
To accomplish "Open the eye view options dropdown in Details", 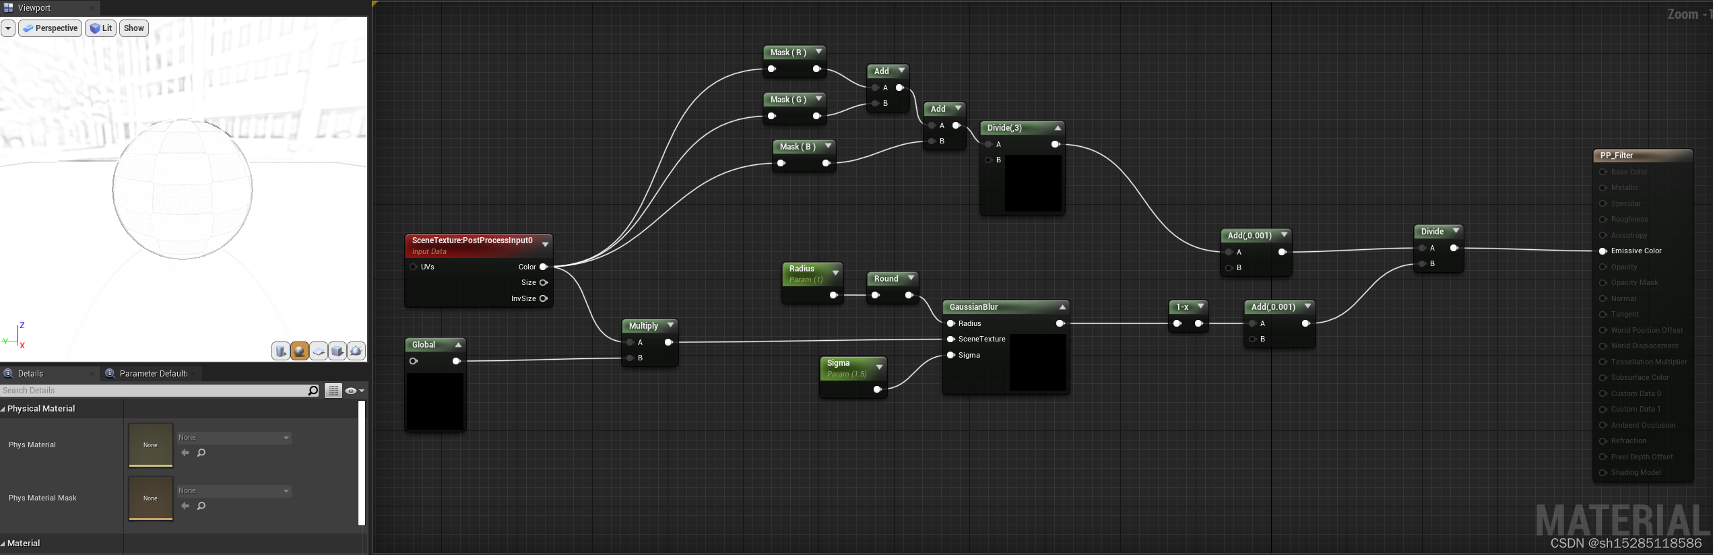I will click(354, 391).
